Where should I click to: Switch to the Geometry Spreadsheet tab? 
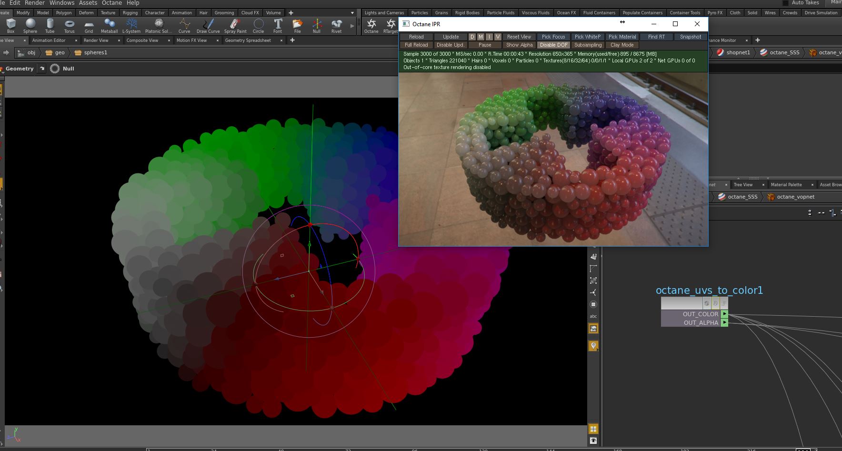(x=248, y=40)
